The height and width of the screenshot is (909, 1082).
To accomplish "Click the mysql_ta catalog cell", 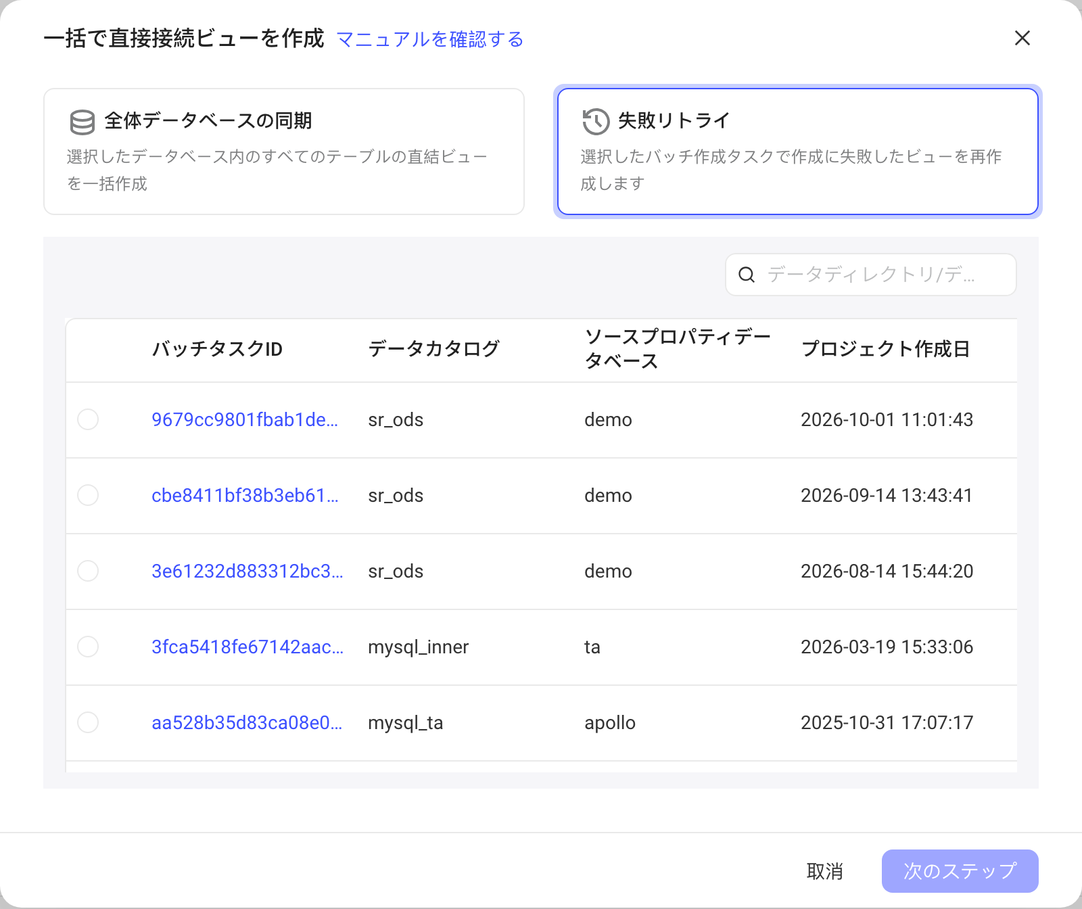I will point(406,723).
